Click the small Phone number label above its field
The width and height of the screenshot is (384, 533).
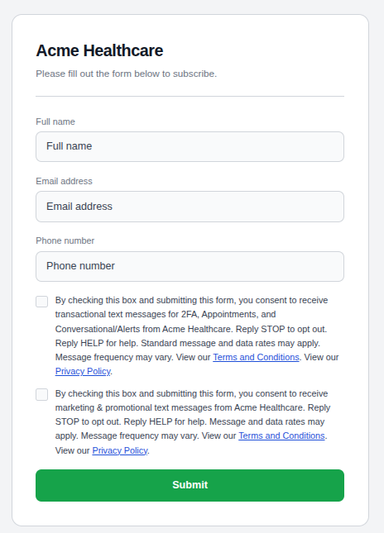click(65, 240)
